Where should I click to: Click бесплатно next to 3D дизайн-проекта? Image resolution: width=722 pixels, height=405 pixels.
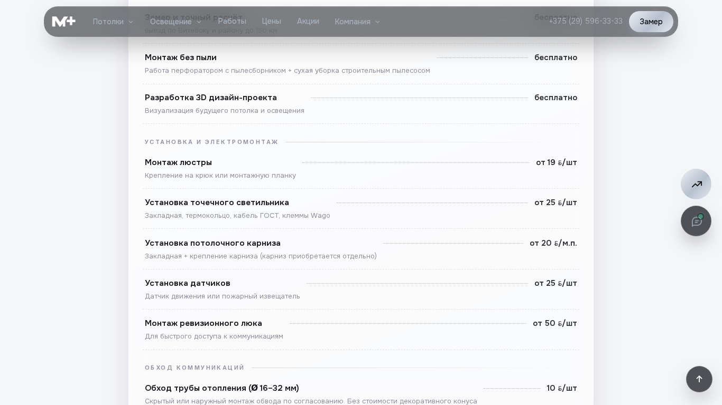tap(556, 98)
